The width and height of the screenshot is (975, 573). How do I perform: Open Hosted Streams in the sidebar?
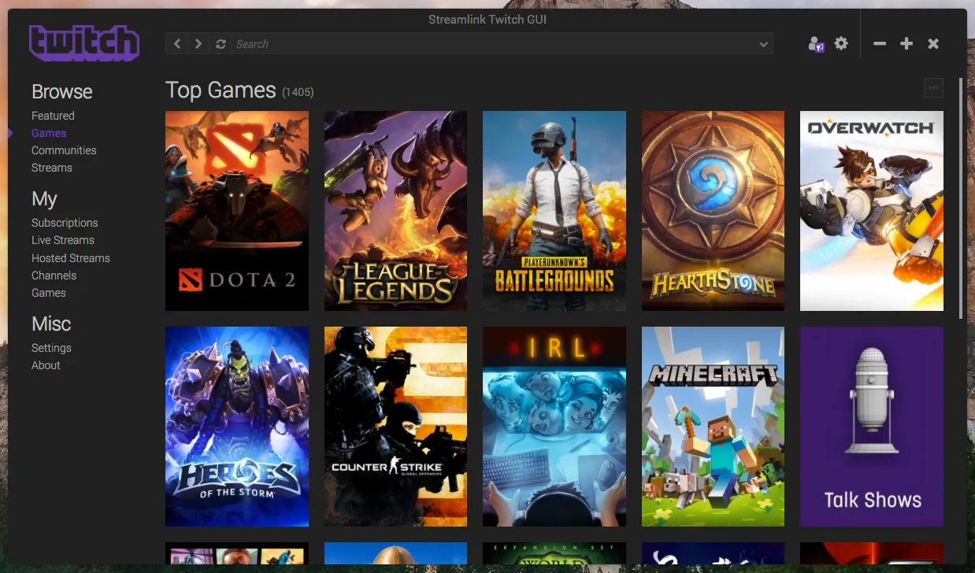coord(71,258)
